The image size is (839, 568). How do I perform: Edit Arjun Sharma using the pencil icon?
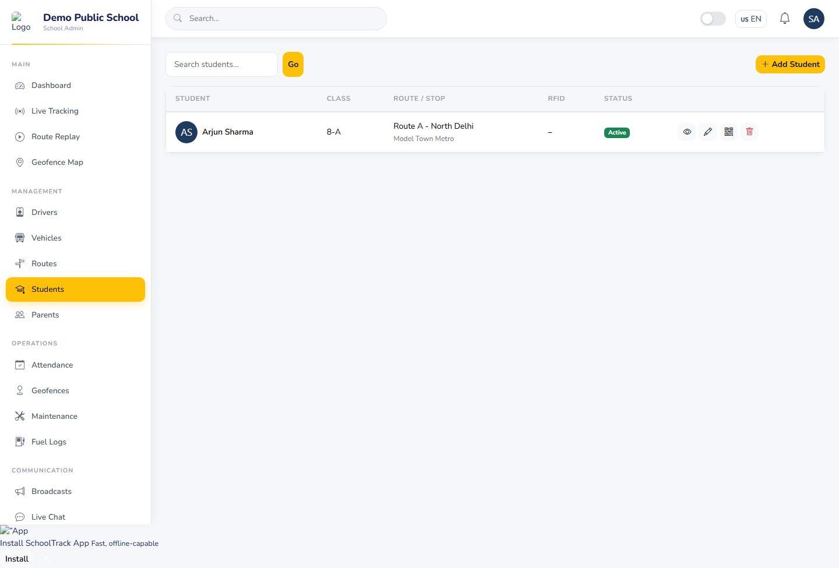pyautogui.click(x=708, y=132)
